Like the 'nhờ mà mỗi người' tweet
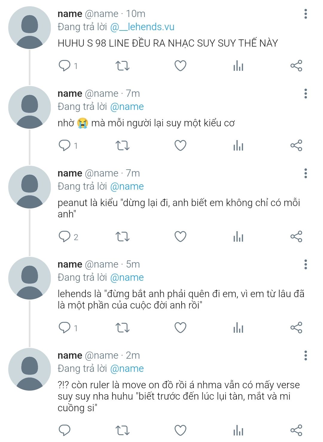 click(180, 145)
